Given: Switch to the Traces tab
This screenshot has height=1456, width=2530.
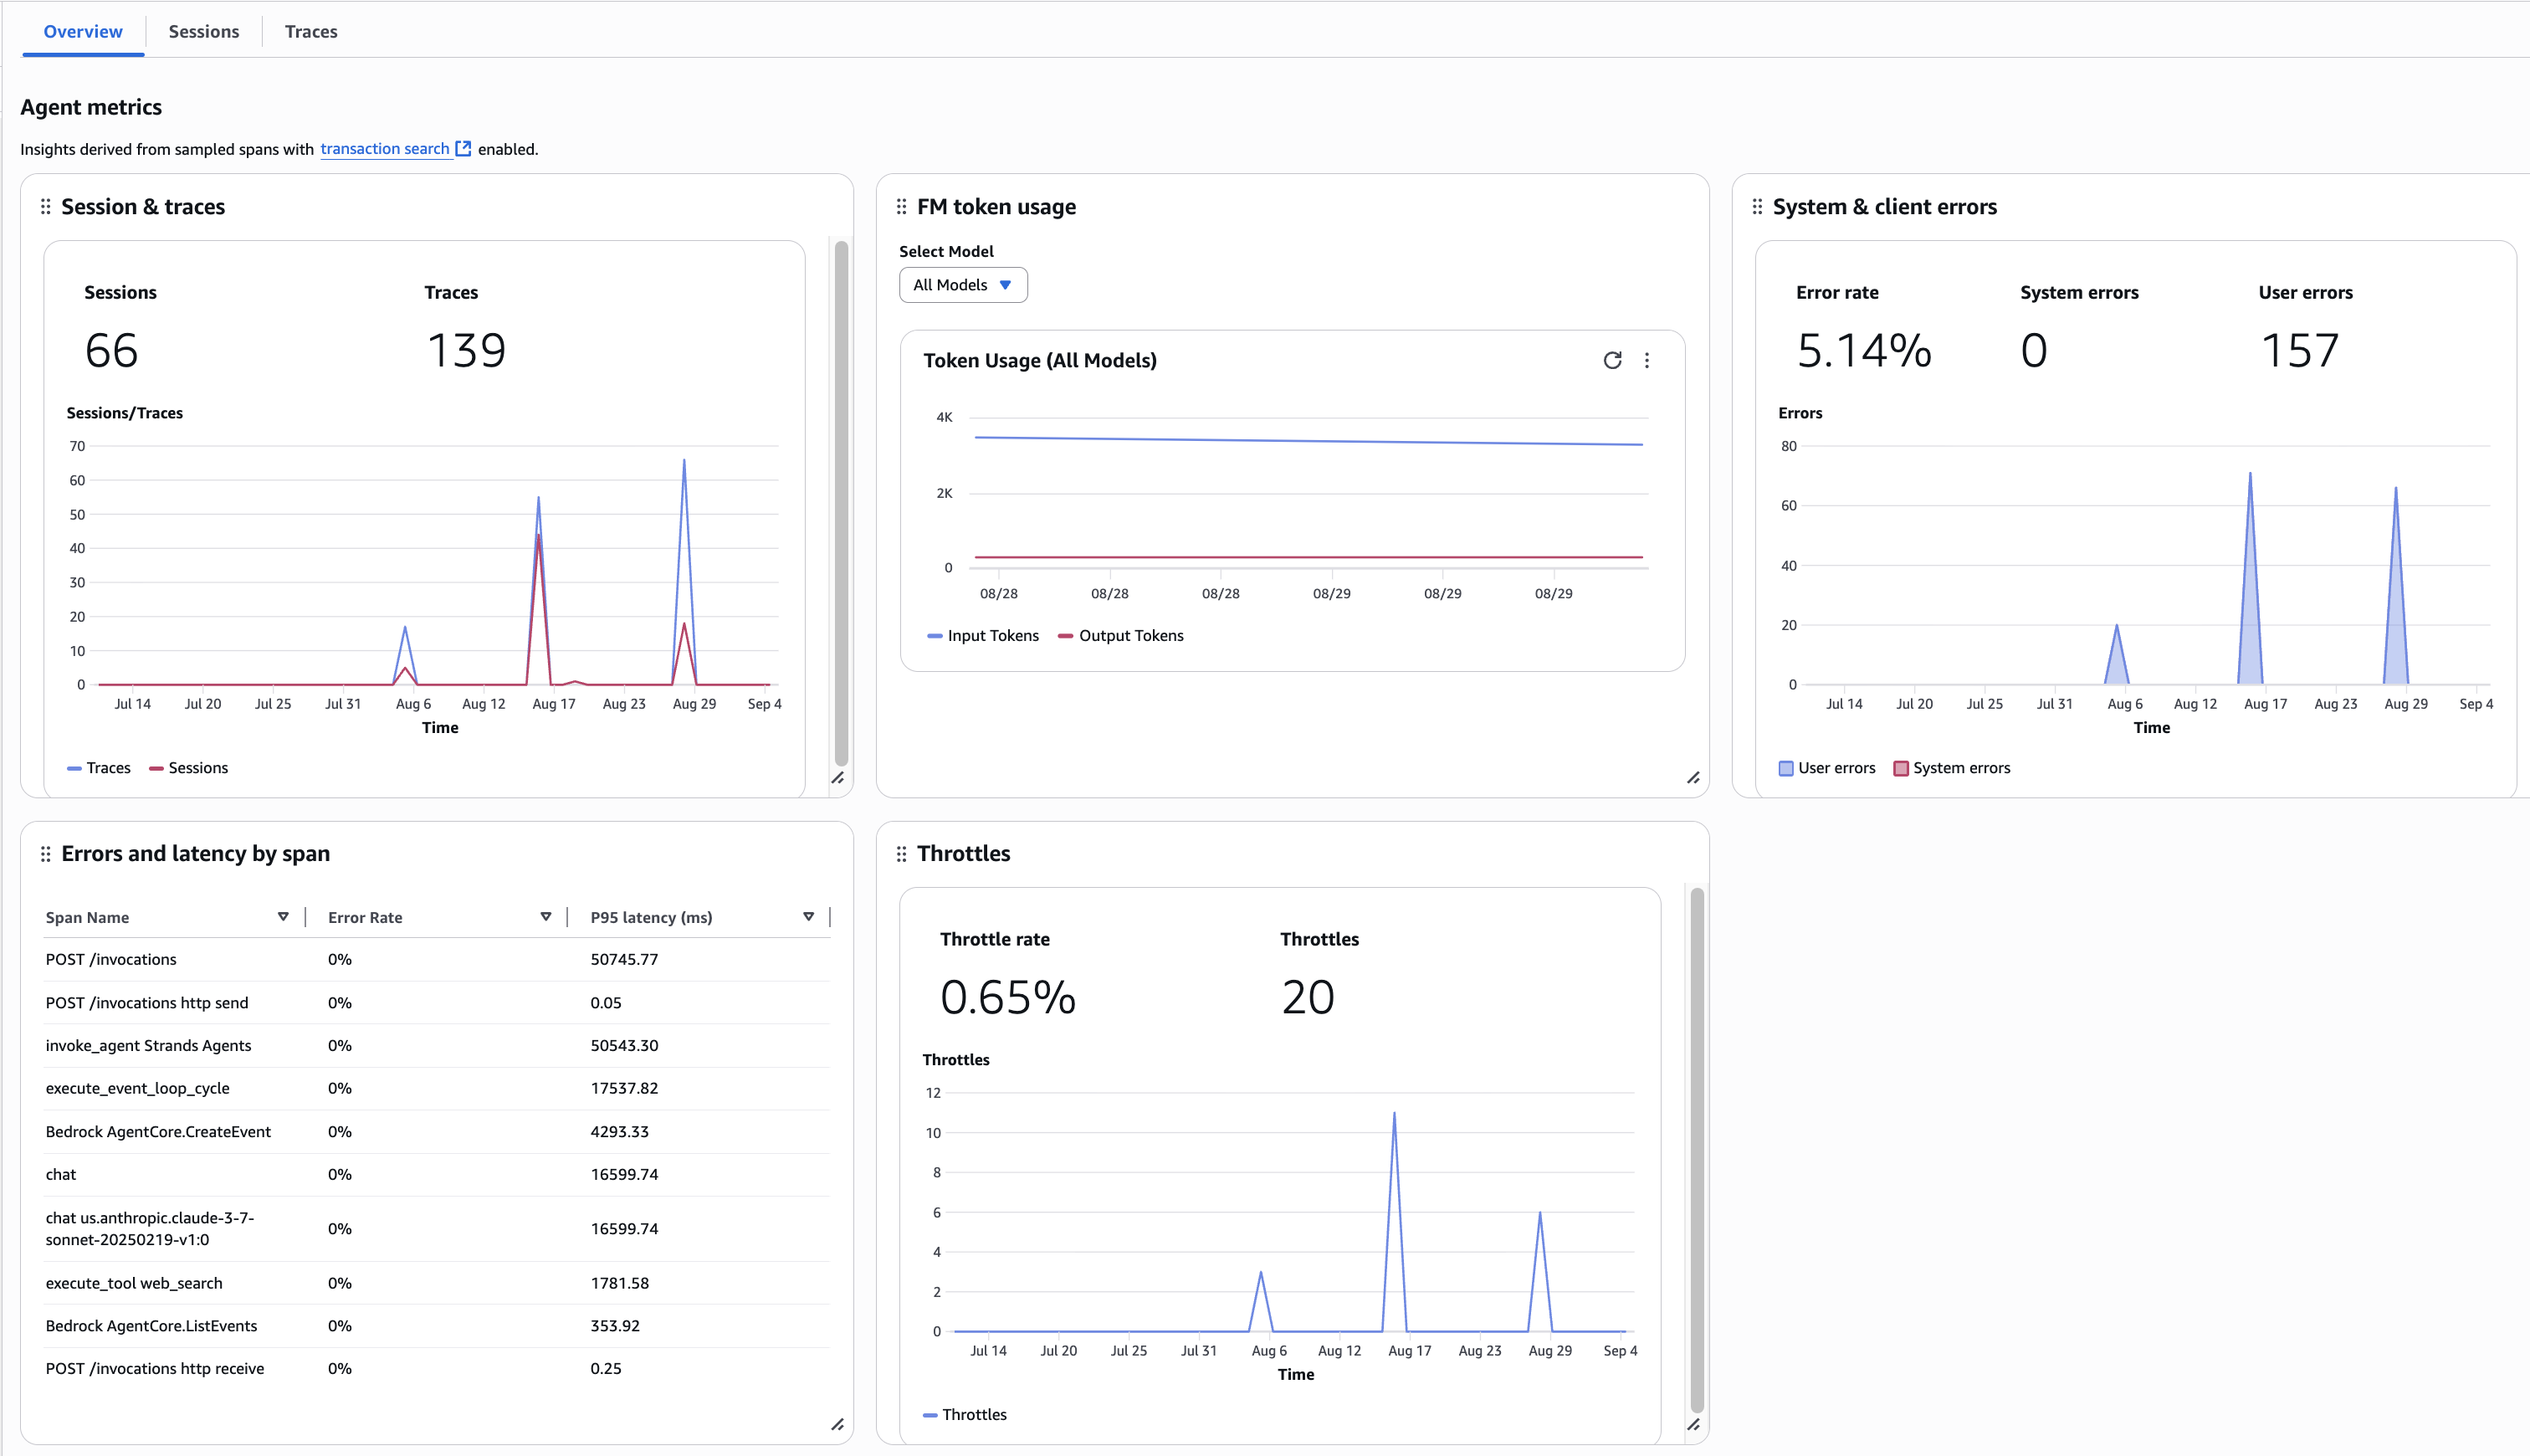Looking at the screenshot, I should pos(311,32).
